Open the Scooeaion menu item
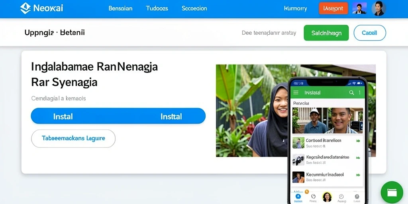Image resolution: width=408 pixels, height=204 pixels. [194, 8]
